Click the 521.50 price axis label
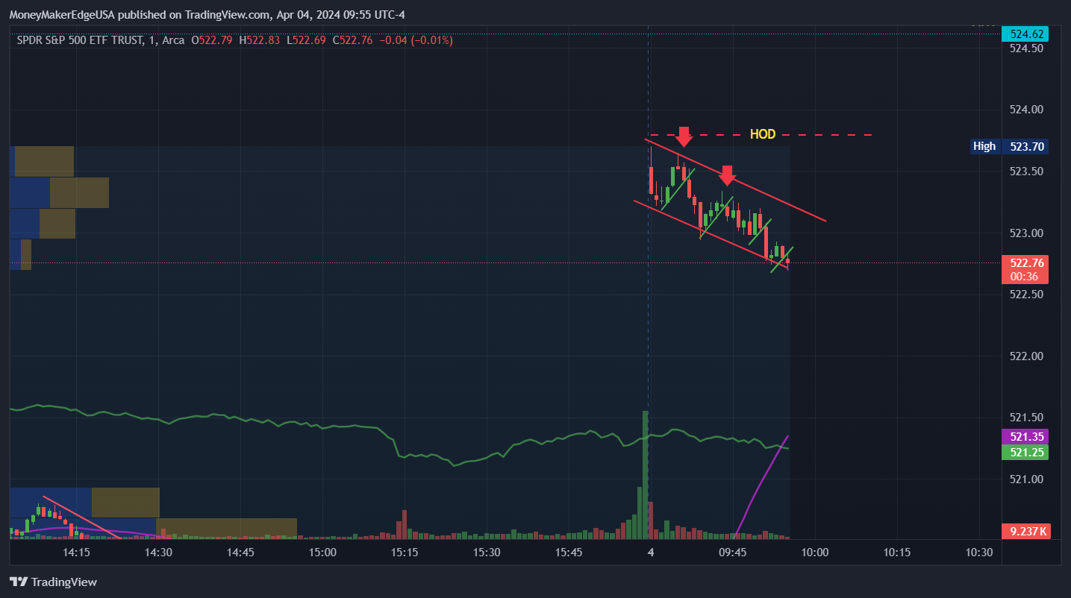 pos(1026,418)
